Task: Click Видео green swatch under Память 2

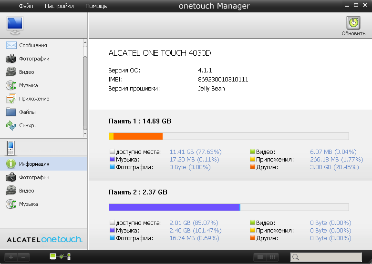Action: coord(252,222)
